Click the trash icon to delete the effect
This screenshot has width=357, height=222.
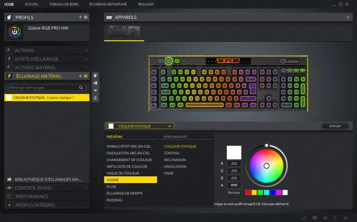(96, 98)
